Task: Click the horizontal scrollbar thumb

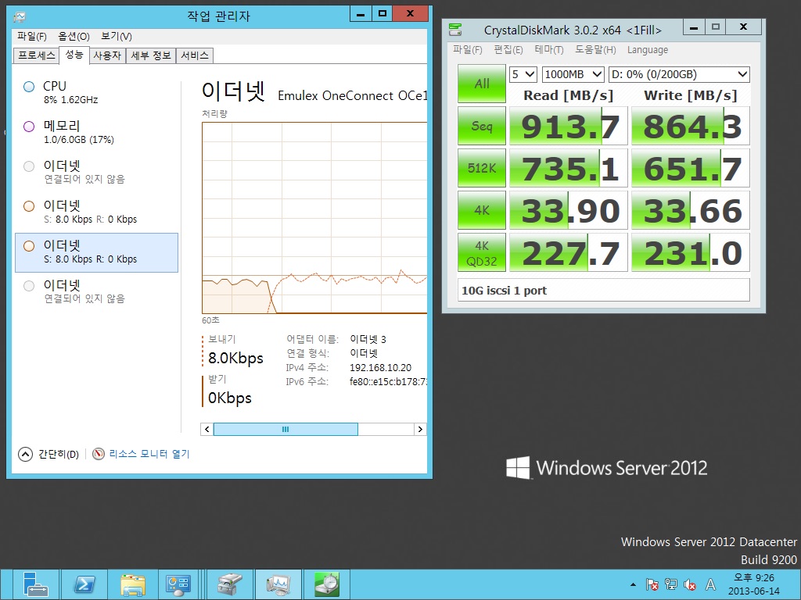Action: point(286,429)
